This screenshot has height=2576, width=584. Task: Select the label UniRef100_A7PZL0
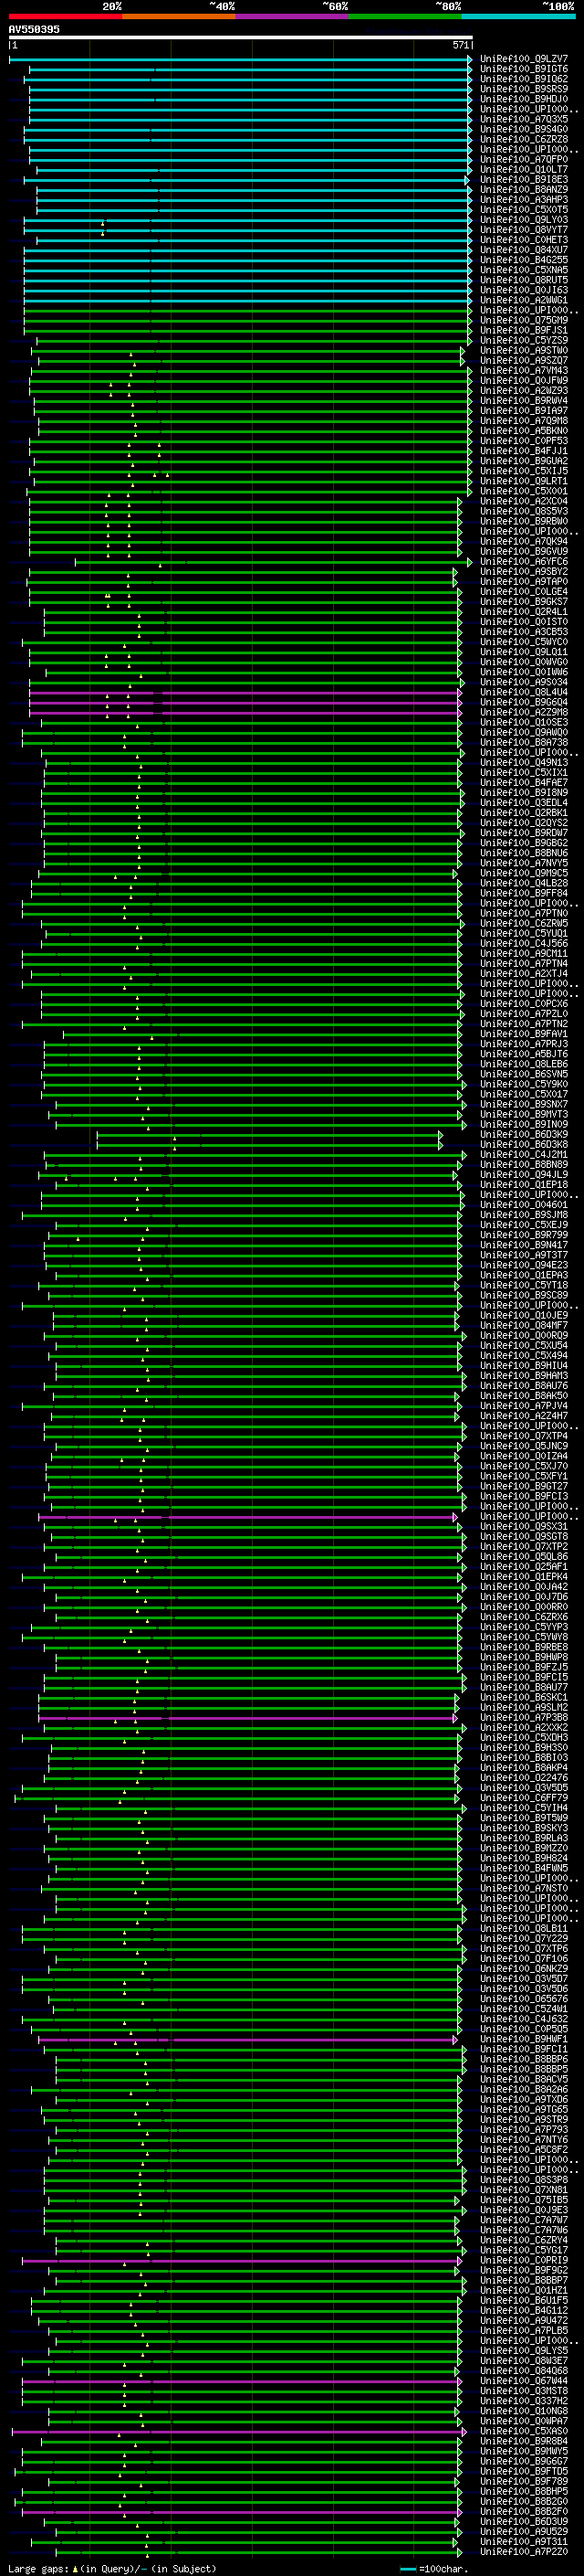[x=523, y=1014]
